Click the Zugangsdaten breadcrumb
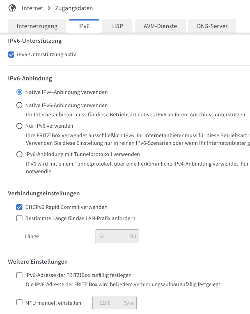The width and height of the screenshot is (250, 314). click(74, 8)
